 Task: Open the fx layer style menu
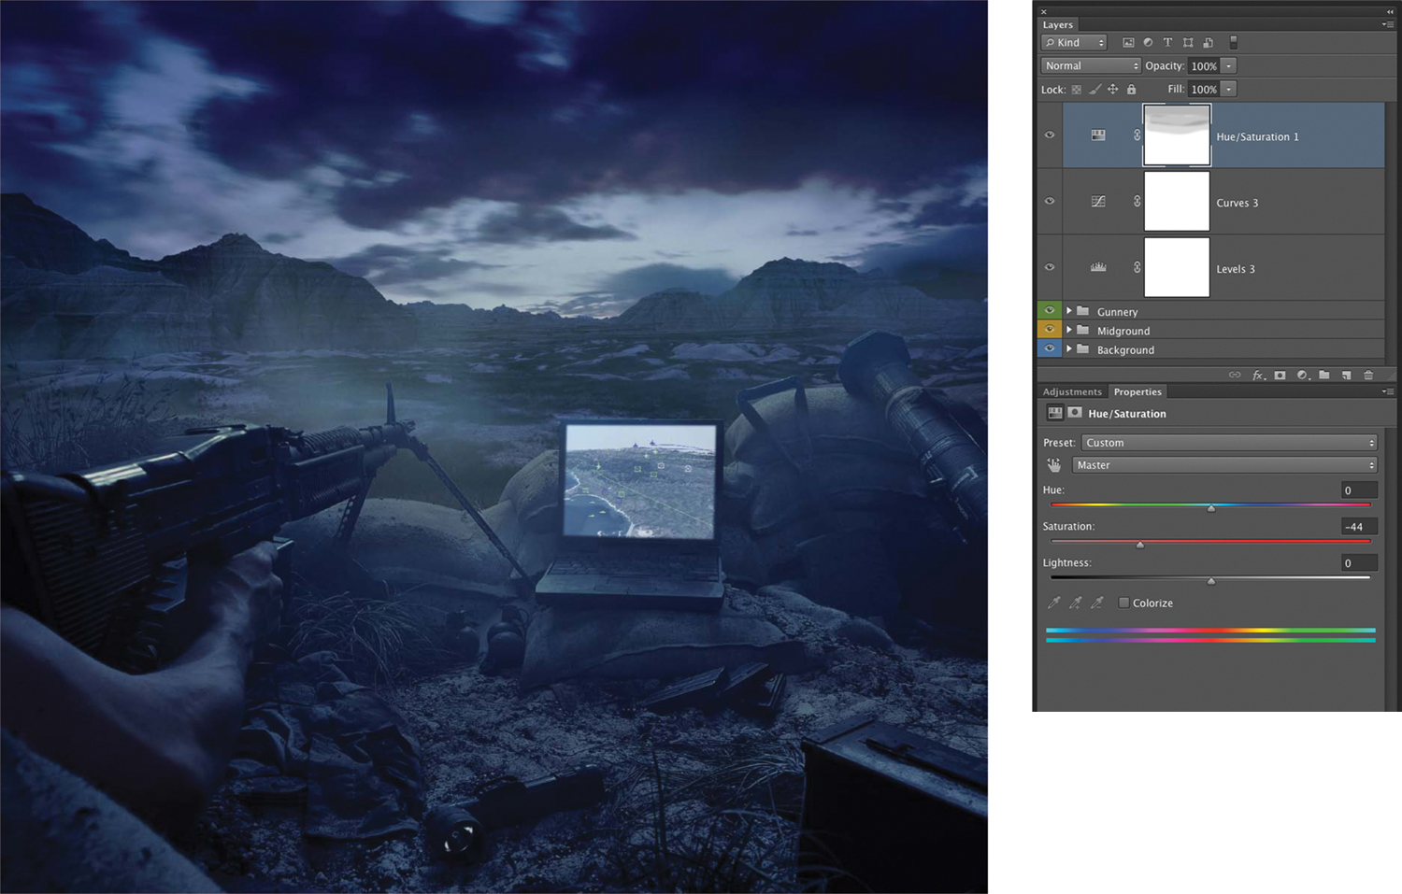point(1258,376)
